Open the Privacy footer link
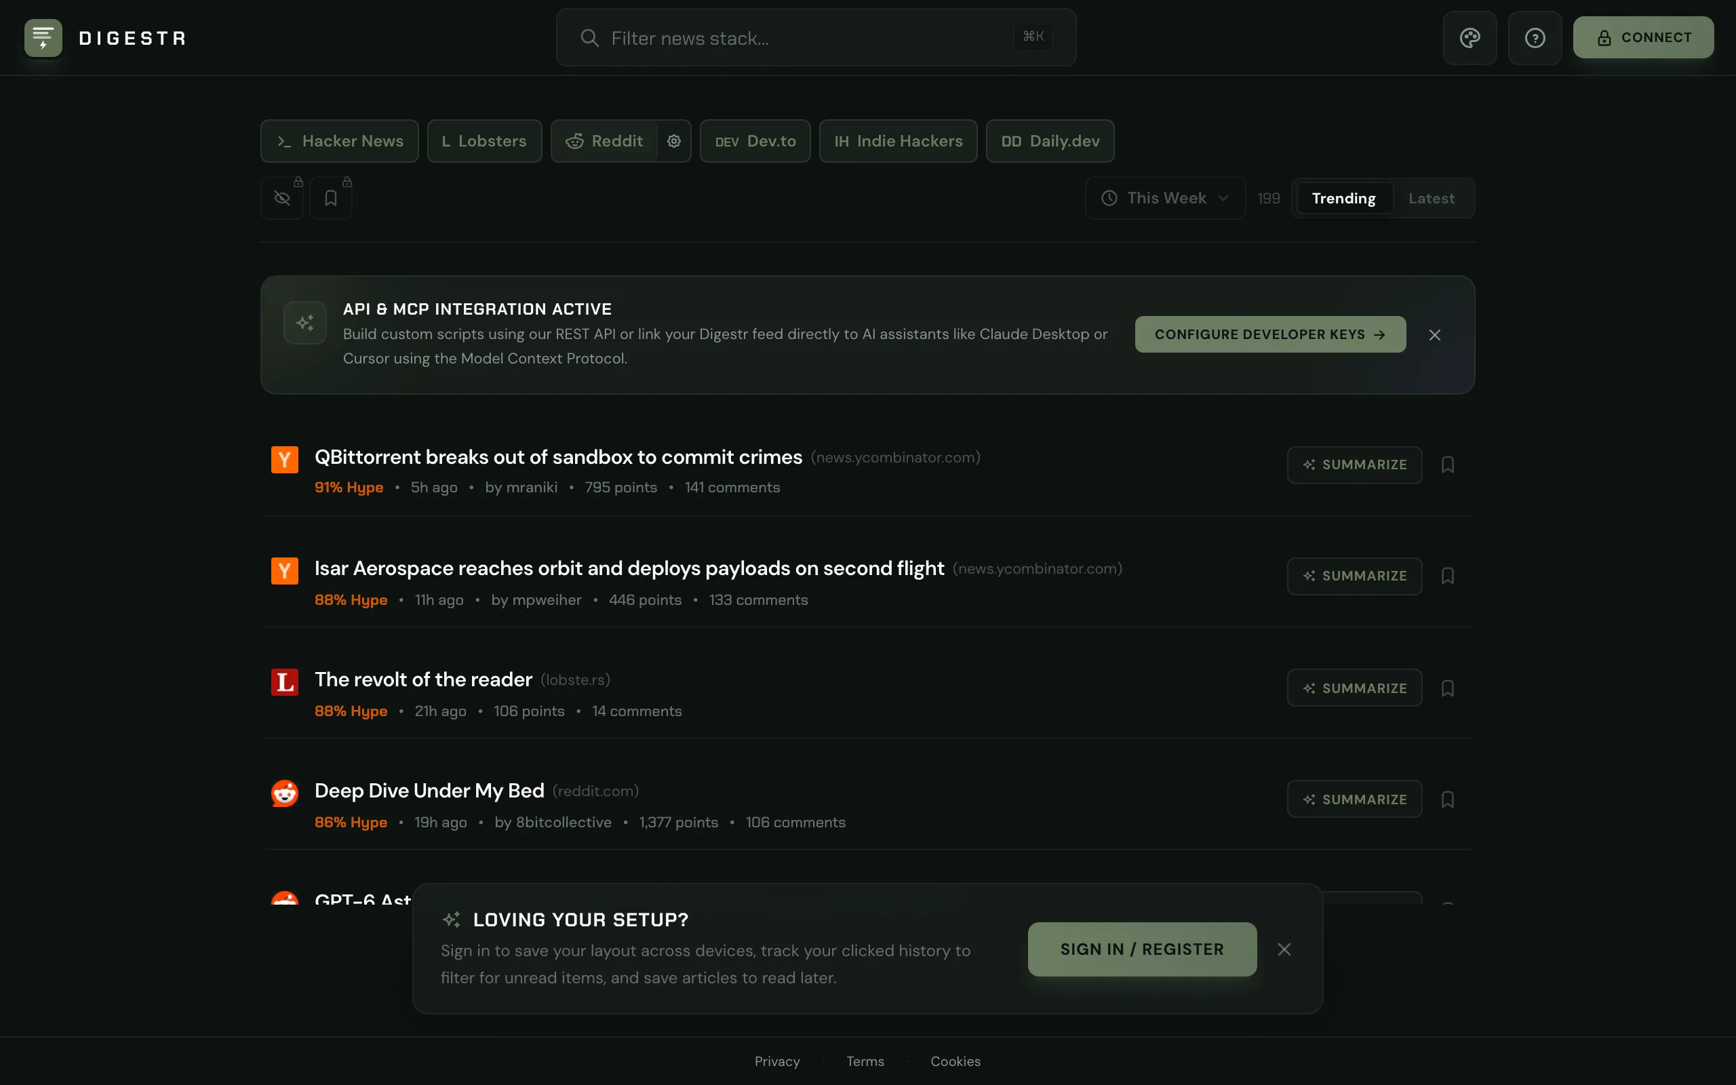Image resolution: width=1736 pixels, height=1085 pixels. tap(777, 1061)
